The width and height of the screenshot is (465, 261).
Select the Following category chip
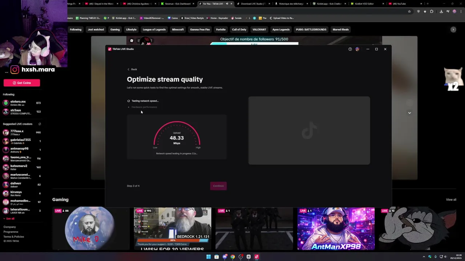(76, 29)
